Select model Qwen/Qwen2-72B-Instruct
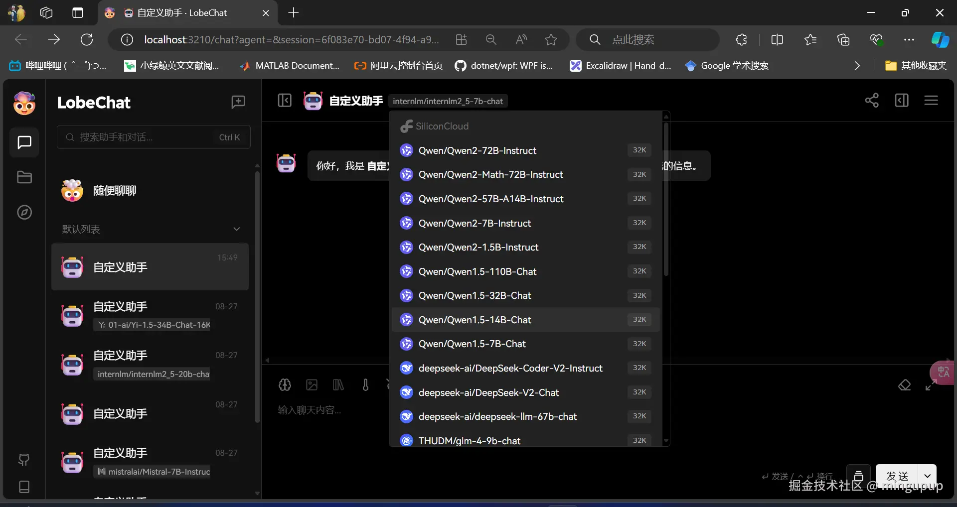Screen dimensions: 957x507 coord(526,150)
